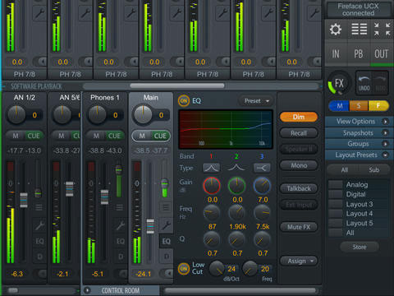Click the Band 2 green Gain knob
394x296 pixels.
[236, 186]
